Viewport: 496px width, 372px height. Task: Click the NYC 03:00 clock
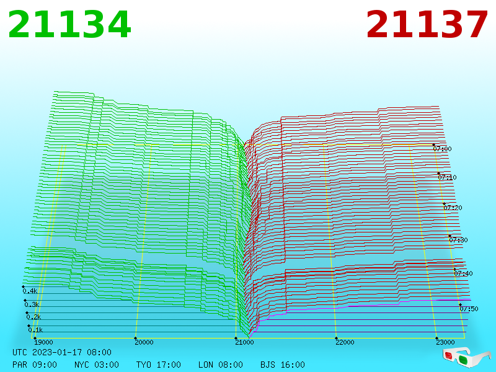tap(97, 365)
